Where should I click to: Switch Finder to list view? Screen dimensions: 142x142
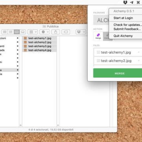click(11, 32)
